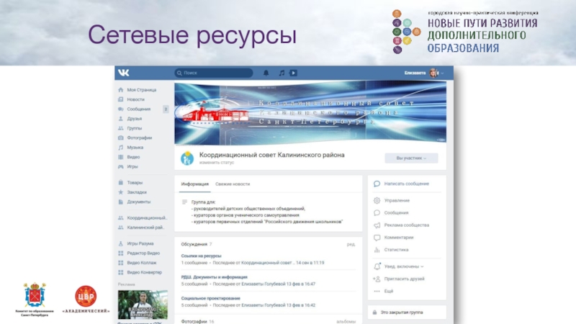Click the Редактор Видео app icon
This screenshot has width=576, height=324.
click(x=120, y=253)
